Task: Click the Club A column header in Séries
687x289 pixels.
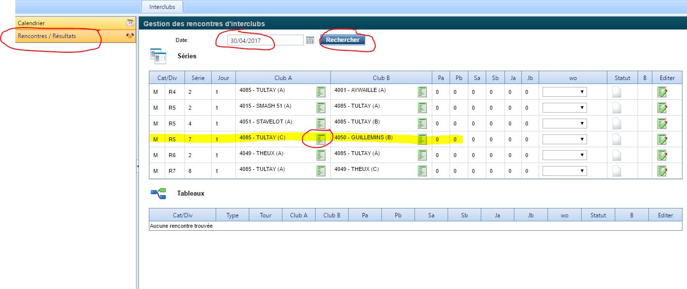Action: 283,78
